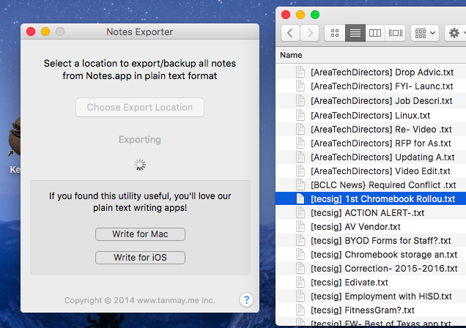This screenshot has height=328, width=466.
Task: Click document icon of AV Vendor.txt row
Action: click(300, 226)
